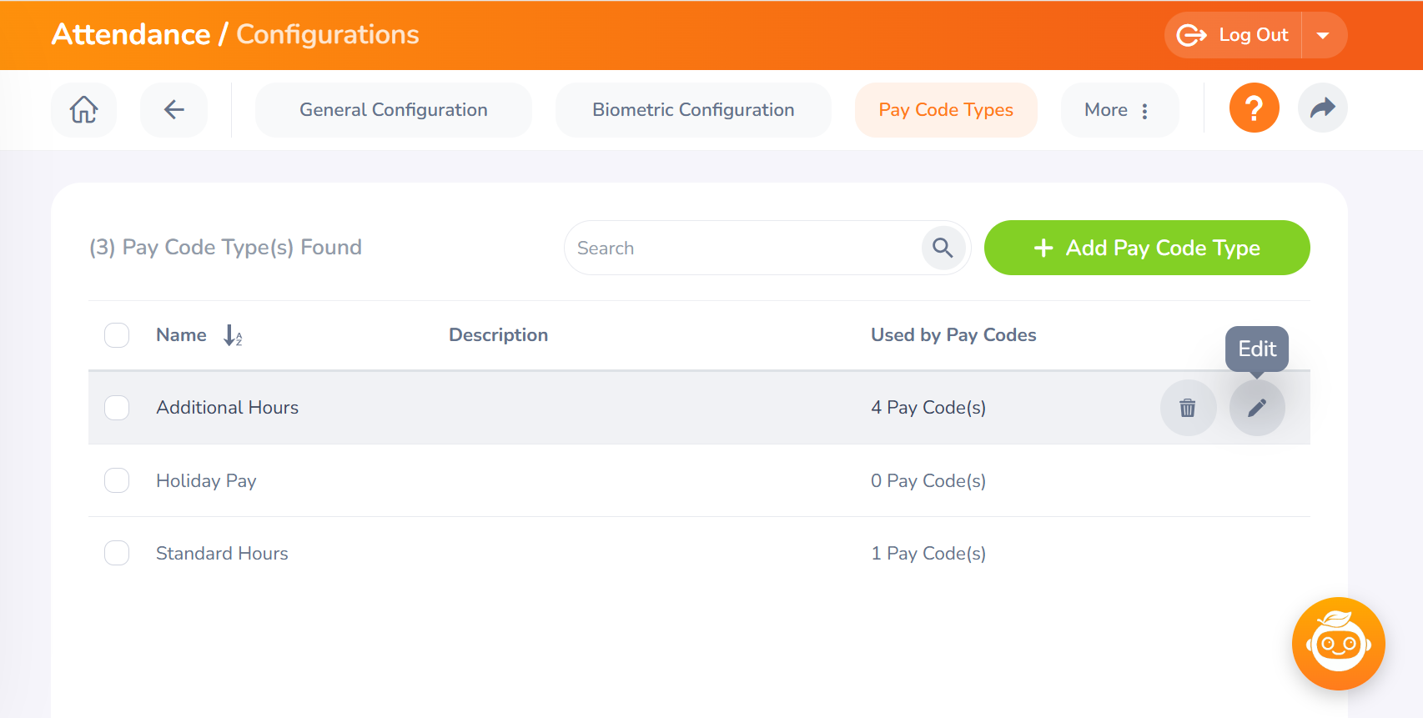
Task: Select the Pay Code Types tab
Action: (x=946, y=110)
